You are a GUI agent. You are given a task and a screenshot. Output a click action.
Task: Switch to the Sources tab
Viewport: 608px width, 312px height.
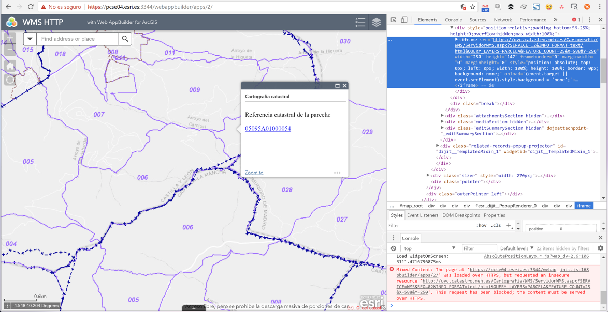tap(477, 20)
